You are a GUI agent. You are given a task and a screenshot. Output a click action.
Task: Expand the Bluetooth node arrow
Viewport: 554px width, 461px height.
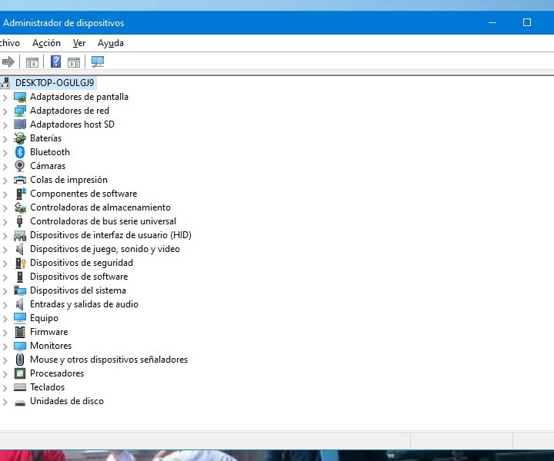(x=5, y=153)
